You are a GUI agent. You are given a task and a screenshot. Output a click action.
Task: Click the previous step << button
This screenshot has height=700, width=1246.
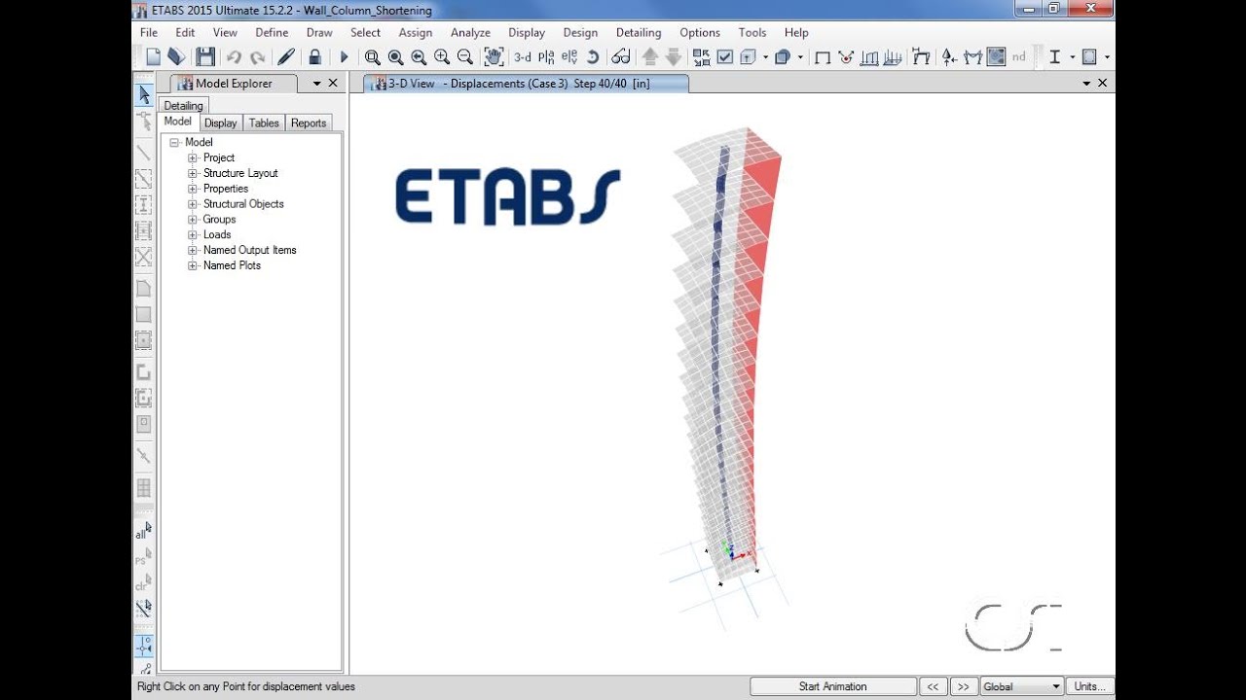(933, 686)
